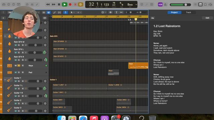Open the Mixer icon

coord(32,4)
